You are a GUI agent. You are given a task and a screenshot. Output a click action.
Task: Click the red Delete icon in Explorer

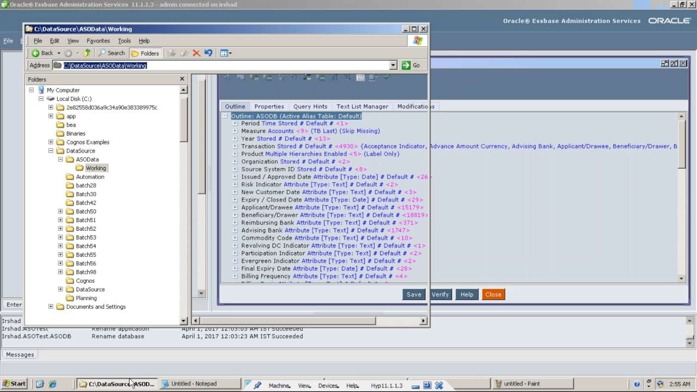[197, 53]
